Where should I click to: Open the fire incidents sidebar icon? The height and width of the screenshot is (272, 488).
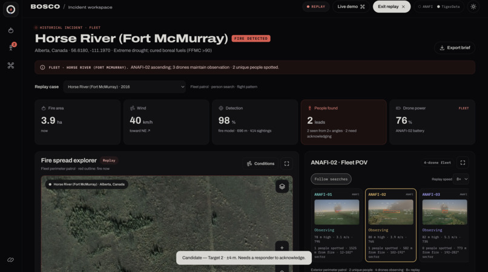pos(11,30)
